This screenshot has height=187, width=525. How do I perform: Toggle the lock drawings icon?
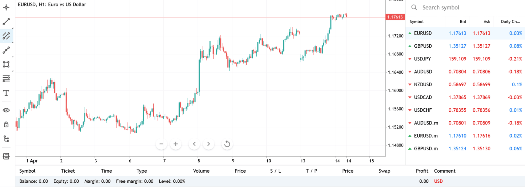[6, 124]
